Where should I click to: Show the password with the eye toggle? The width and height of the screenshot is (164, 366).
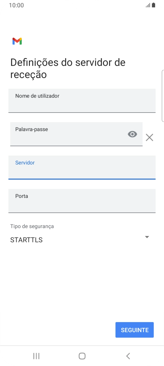click(x=132, y=134)
